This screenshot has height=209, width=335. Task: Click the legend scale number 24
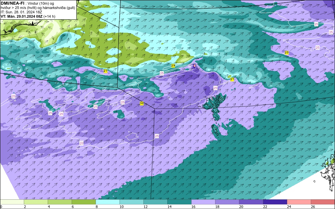(289, 207)
